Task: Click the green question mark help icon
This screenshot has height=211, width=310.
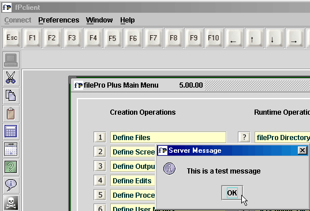Action: coord(11,167)
